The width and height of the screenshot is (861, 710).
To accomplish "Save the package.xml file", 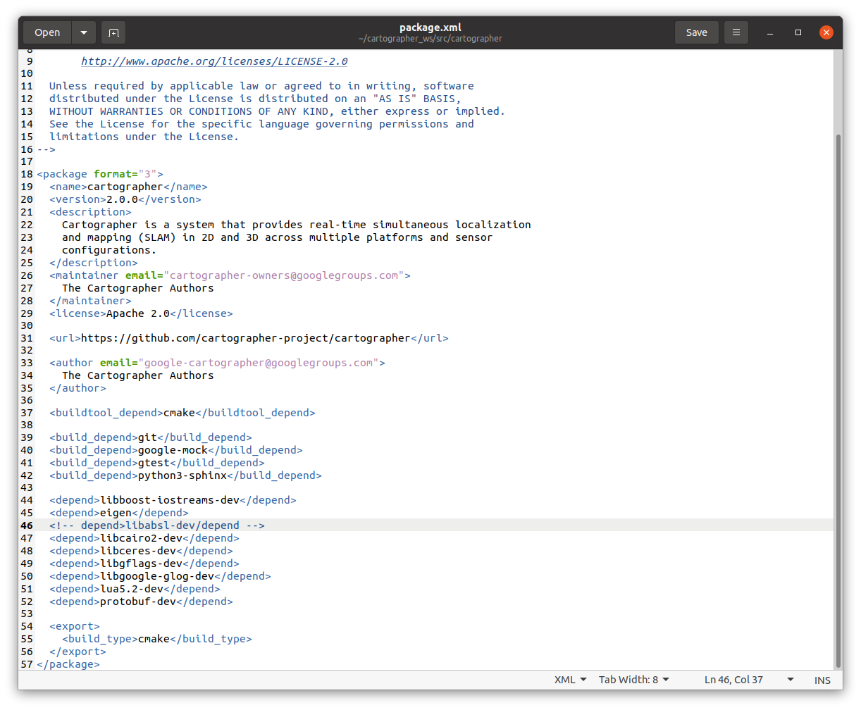I will (x=697, y=32).
